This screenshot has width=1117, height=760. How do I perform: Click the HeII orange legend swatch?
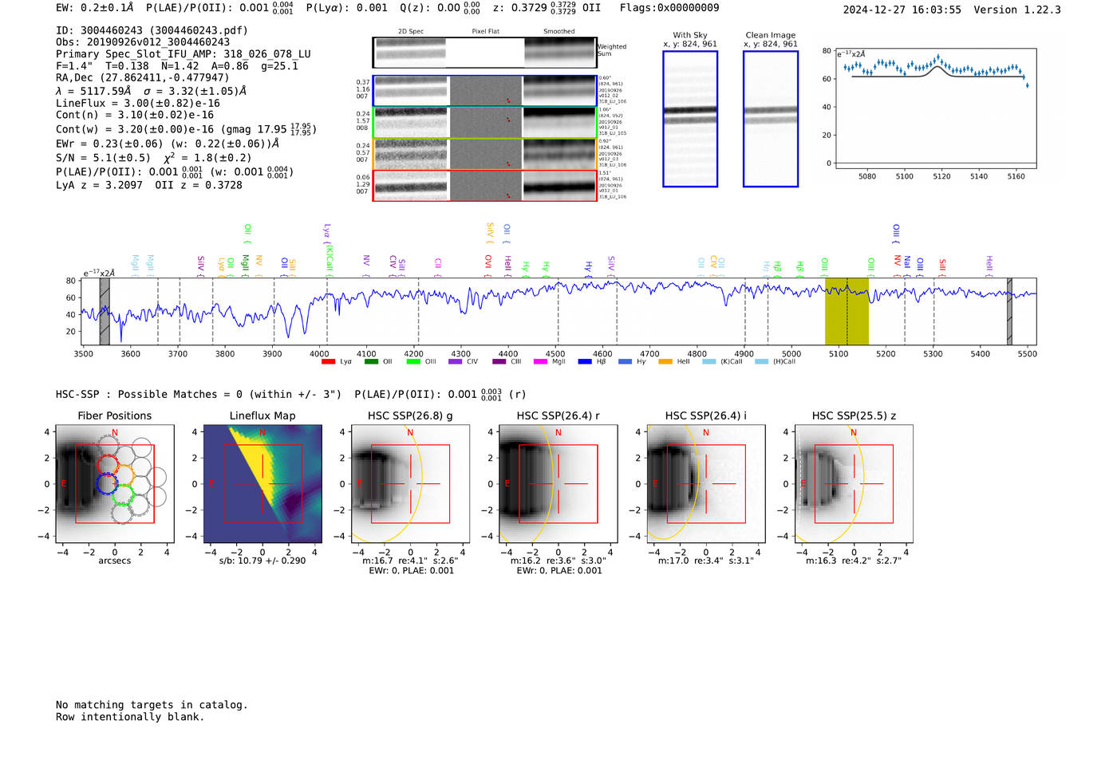point(665,362)
